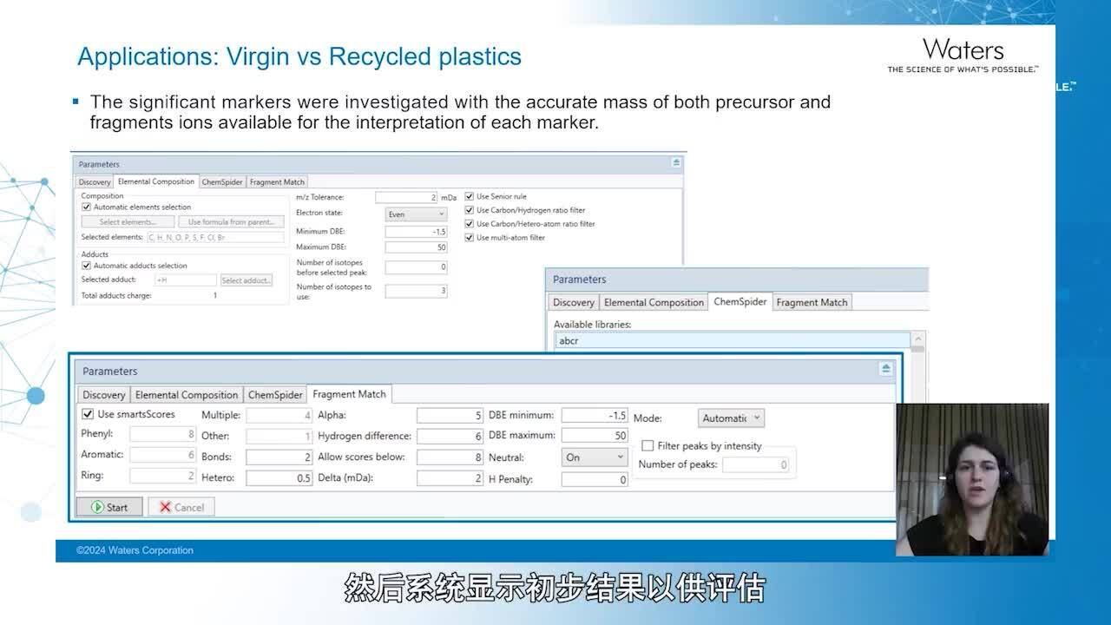1111x625 pixels.
Task: Click the red X Cancel icon
Action: coord(166,507)
